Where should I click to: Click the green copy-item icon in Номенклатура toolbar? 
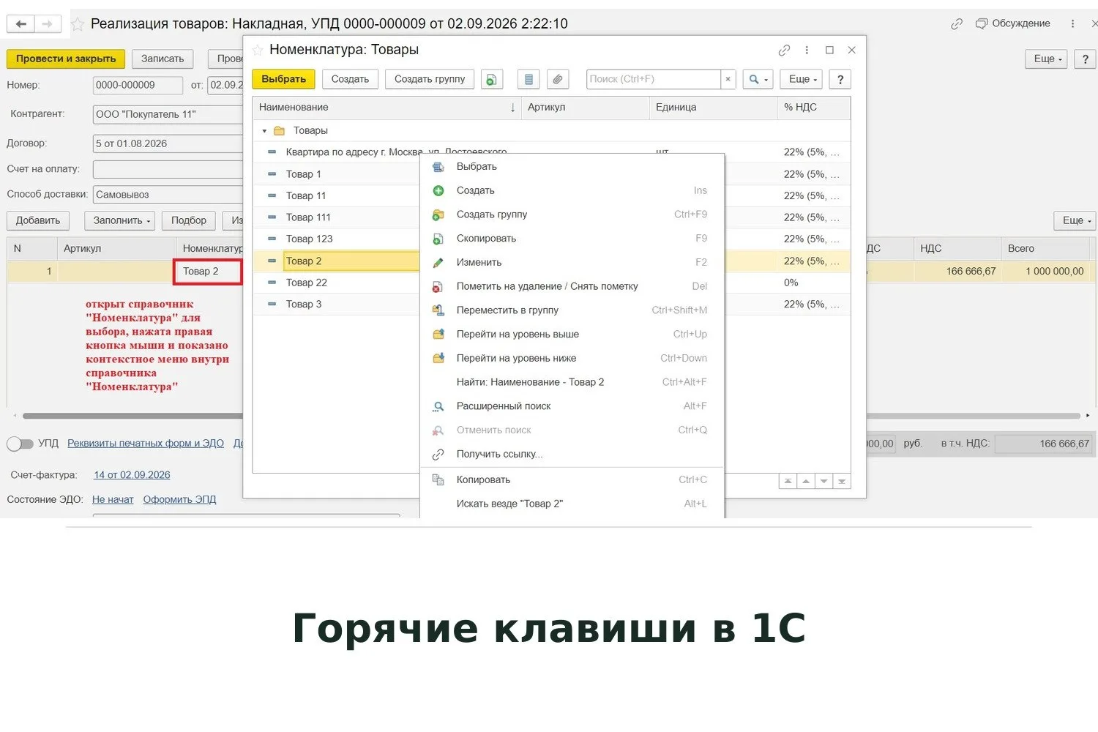(x=492, y=79)
